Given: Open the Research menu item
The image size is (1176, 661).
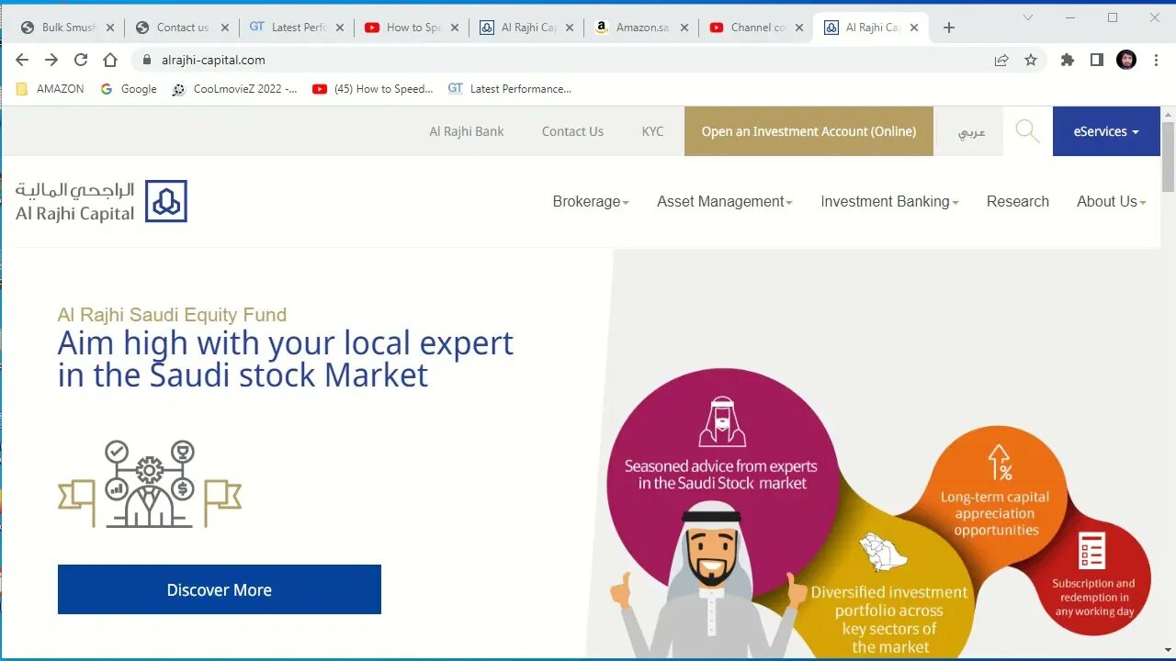Looking at the screenshot, I should tap(1018, 201).
